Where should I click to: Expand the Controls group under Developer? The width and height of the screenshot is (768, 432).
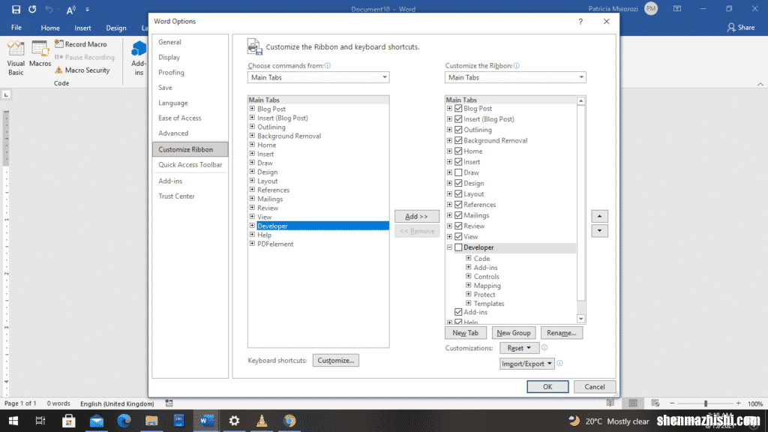click(469, 276)
